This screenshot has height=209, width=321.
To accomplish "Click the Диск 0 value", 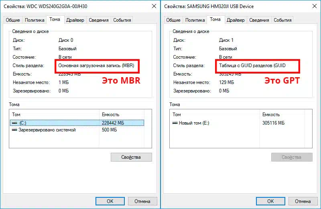I will (66, 40).
